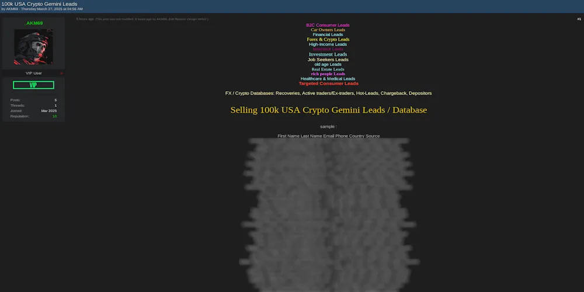Click the 'VIP User' title label
The height and width of the screenshot is (292, 584).
[33, 74]
